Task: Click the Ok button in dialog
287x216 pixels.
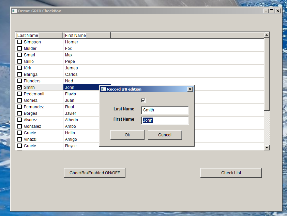Action: point(127,135)
